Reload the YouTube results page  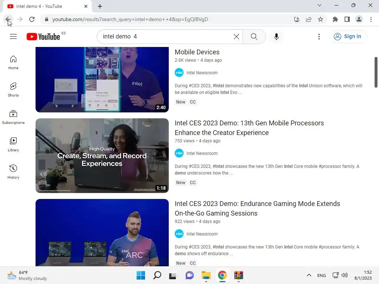pyautogui.click(x=32, y=19)
